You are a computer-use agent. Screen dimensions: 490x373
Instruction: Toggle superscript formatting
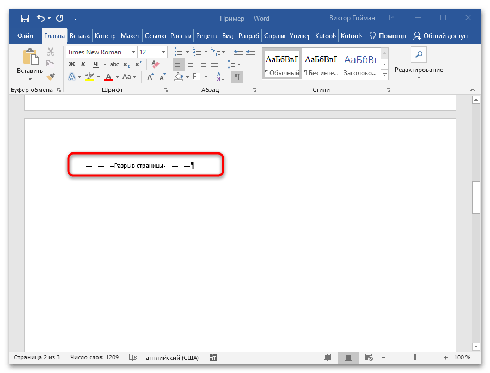(138, 64)
